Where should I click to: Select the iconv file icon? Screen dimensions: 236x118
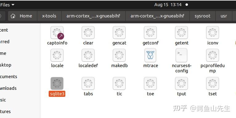coord(213,33)
